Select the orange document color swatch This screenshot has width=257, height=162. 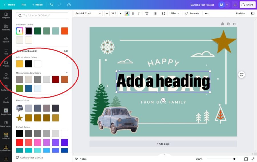point(65,31)
